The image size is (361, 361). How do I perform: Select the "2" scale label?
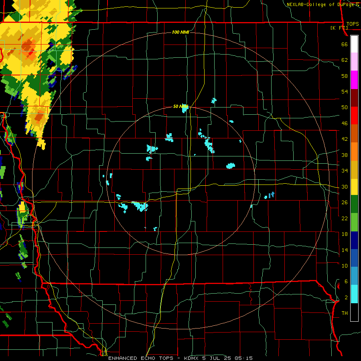pyautogui.click(x=346, y=298)
